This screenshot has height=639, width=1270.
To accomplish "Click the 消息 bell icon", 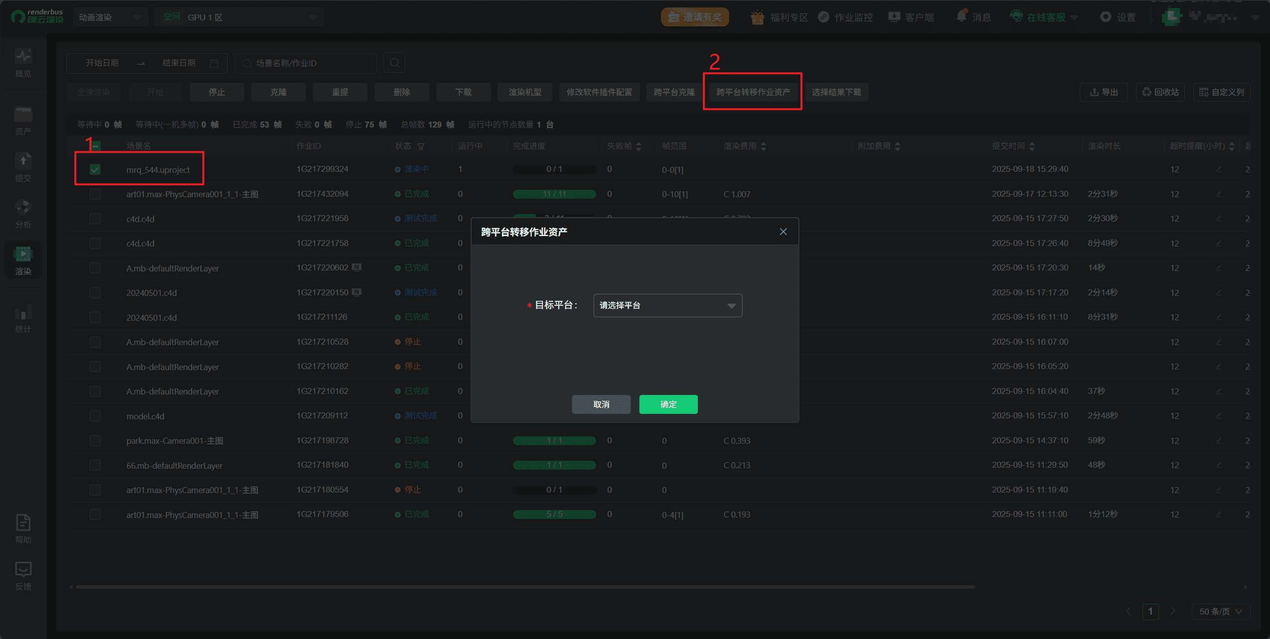I will 962,16.
